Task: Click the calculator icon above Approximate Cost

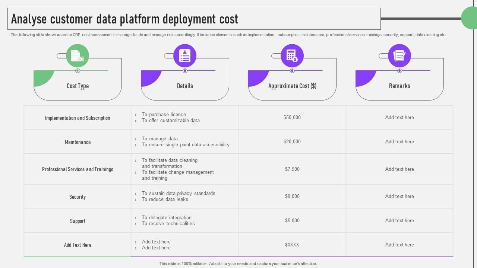Action: click(292, 56)
